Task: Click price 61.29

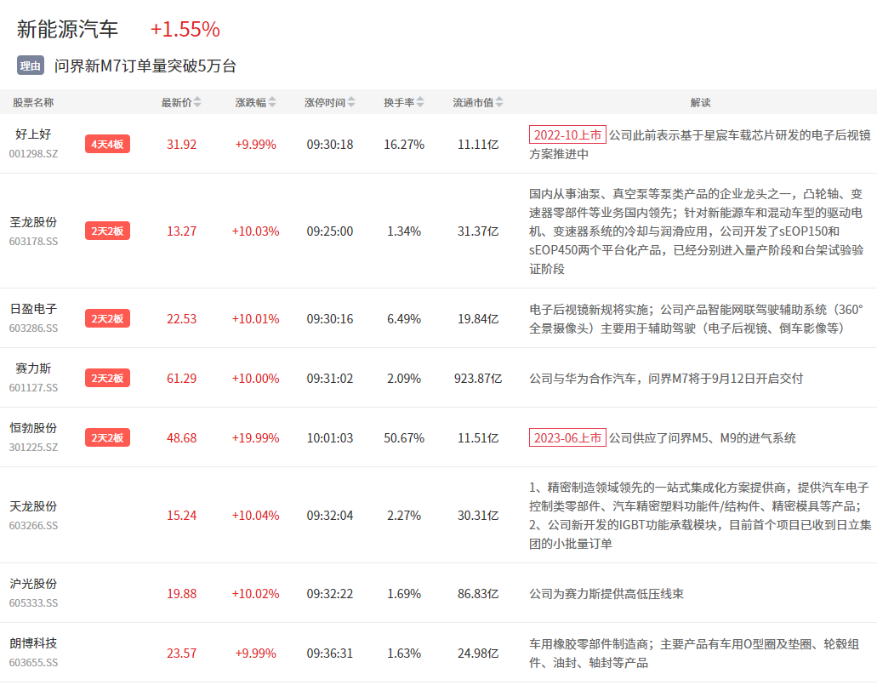Action: tap(182, 379)
